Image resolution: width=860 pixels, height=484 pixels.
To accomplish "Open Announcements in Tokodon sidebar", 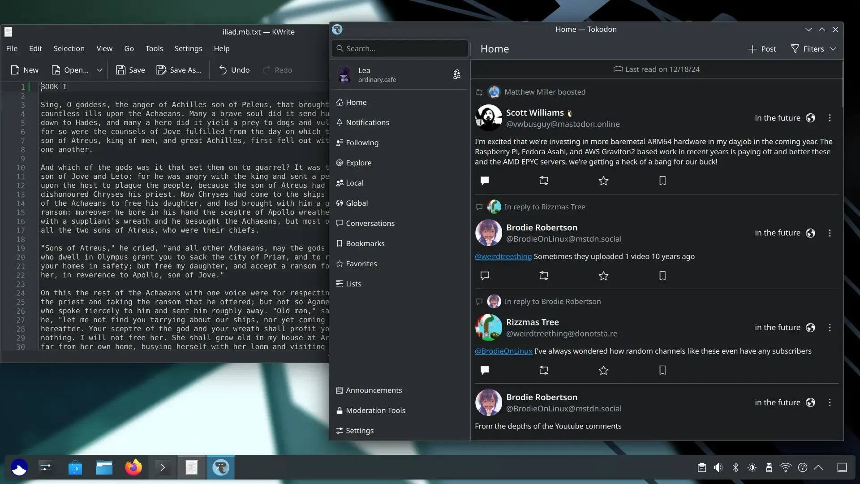I will pos(400,390).
